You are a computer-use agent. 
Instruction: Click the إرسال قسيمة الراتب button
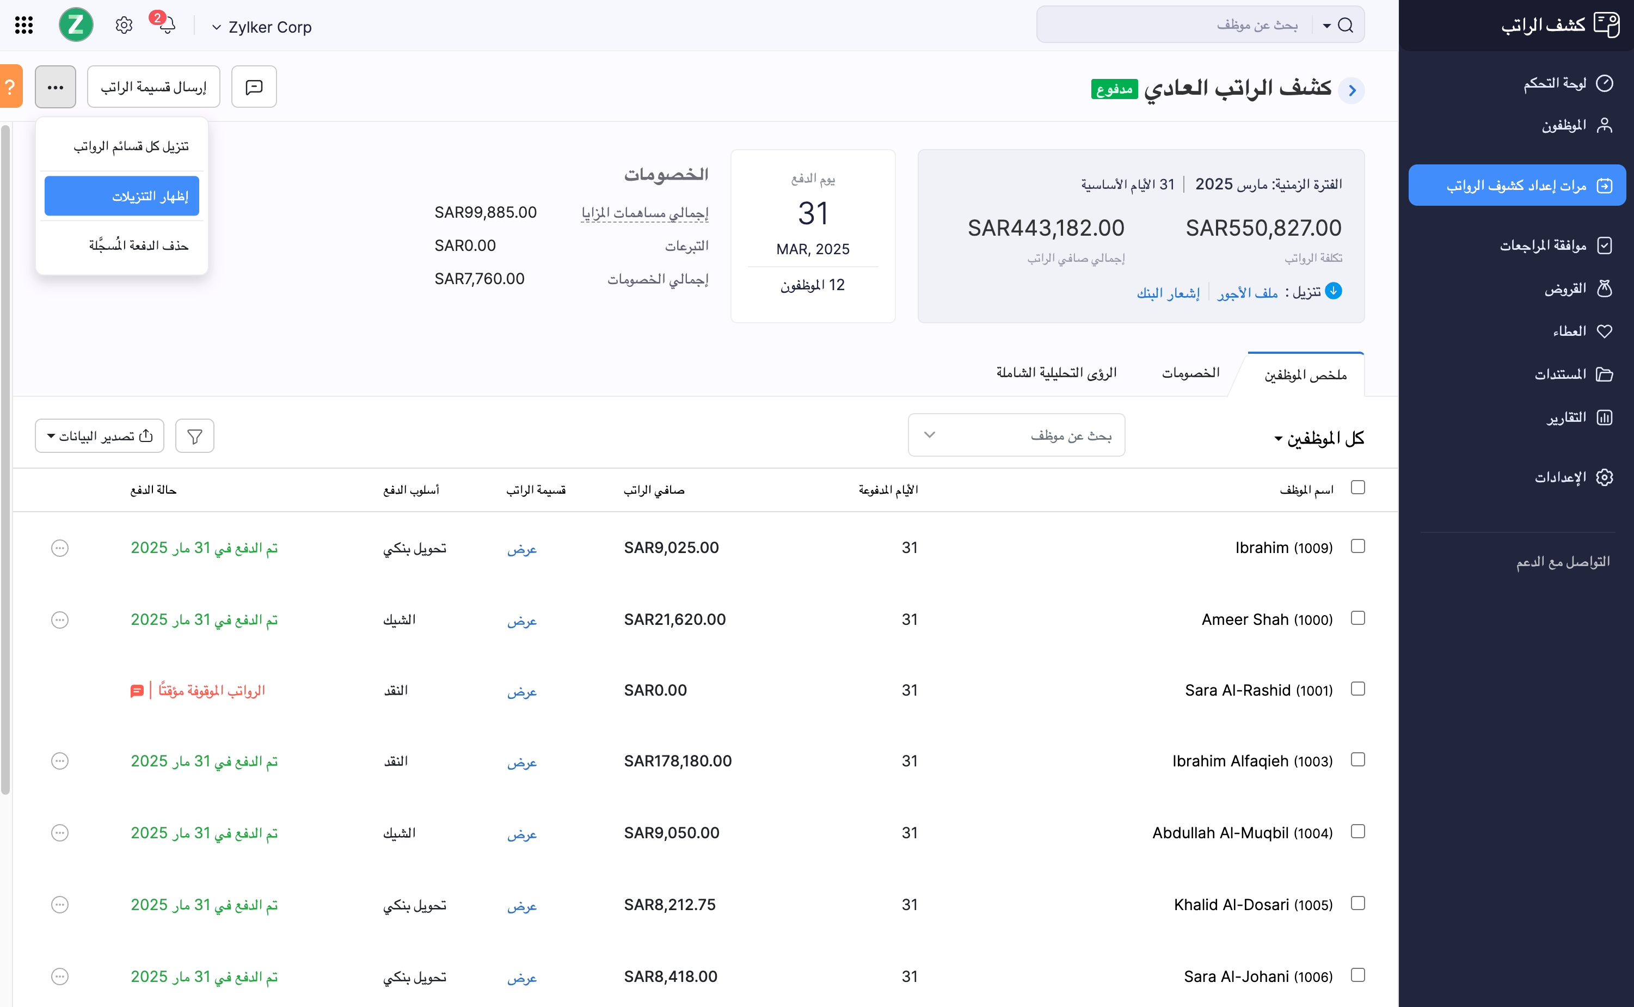[x=153, y=87]
